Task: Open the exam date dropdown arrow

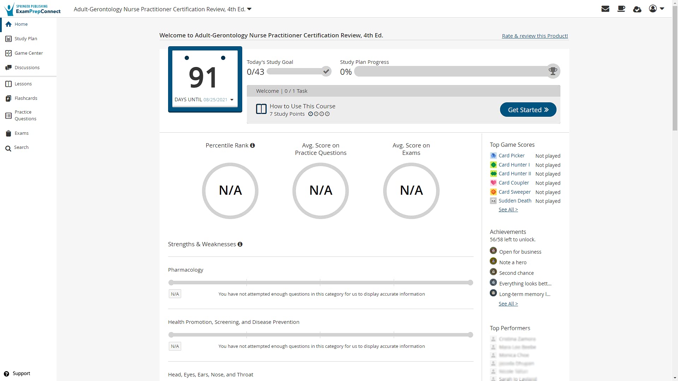Action: click(232, 100)
